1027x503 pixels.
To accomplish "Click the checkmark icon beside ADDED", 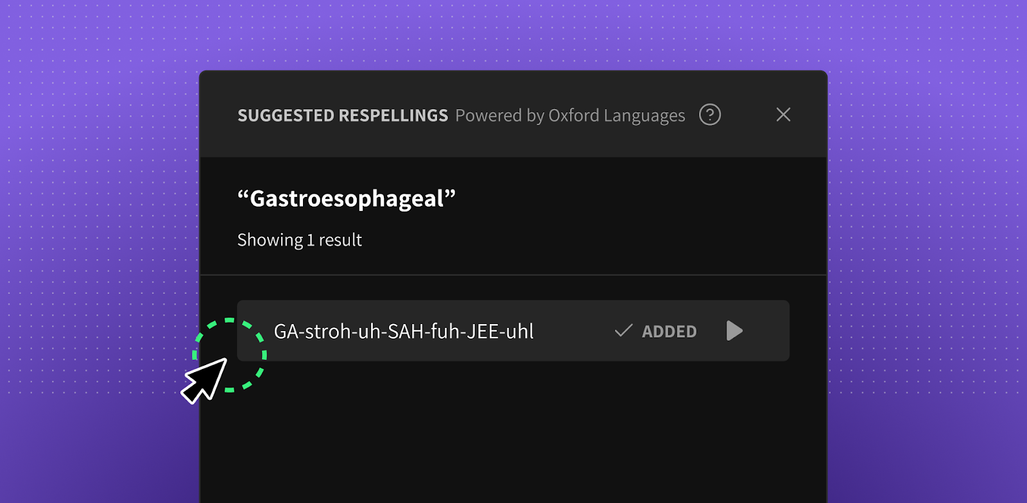I will [x=623, y=331].
